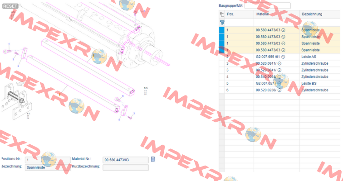Click the Positions-Nr. field showing 1

(x=48, y=160)
